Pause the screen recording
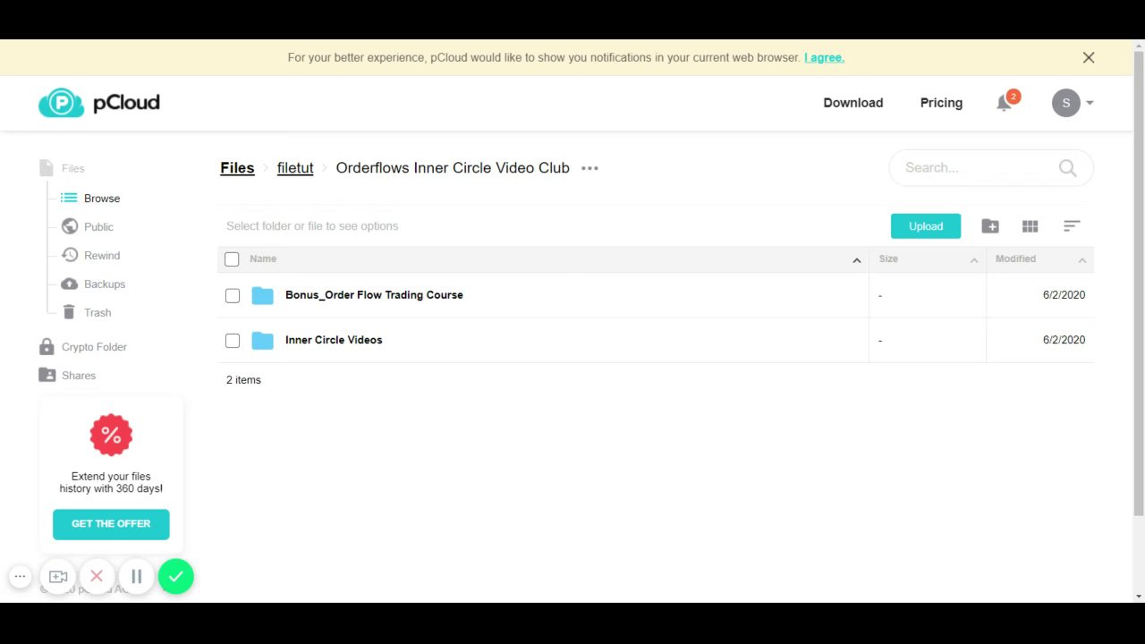 (136, 577)
